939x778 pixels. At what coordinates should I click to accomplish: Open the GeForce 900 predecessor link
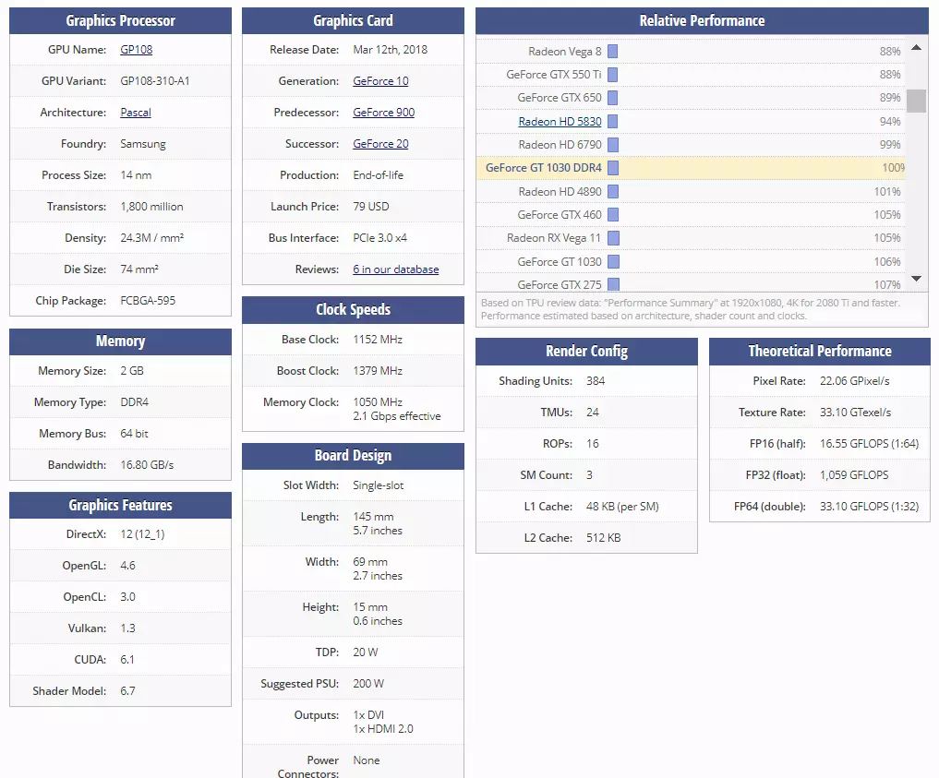(x=383, y=113)
